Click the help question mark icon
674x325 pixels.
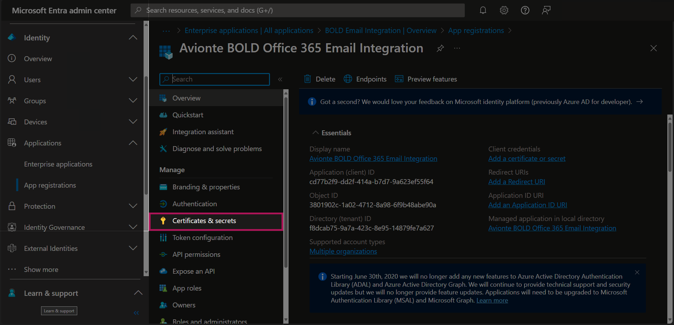click(525, 10)
